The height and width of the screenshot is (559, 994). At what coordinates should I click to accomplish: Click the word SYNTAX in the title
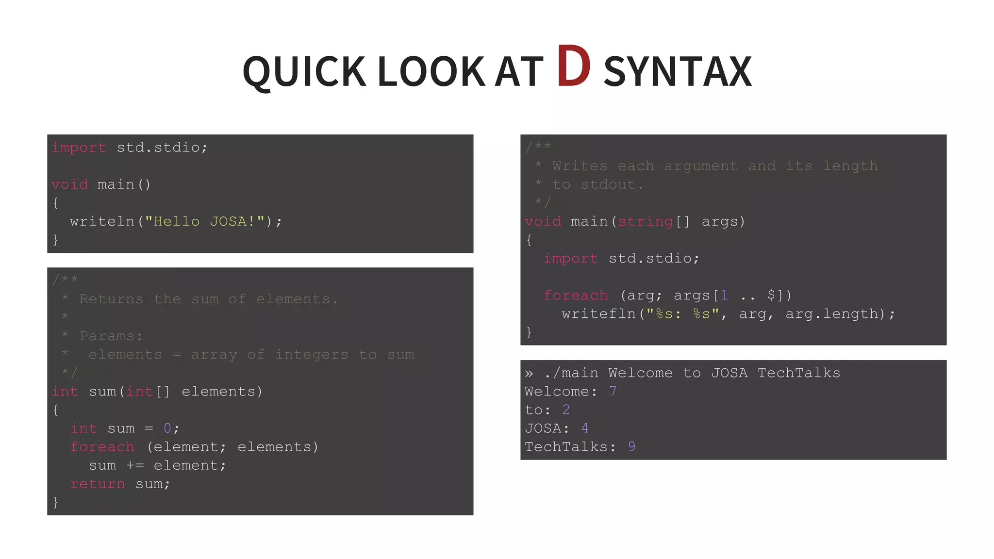pos(678,72)
